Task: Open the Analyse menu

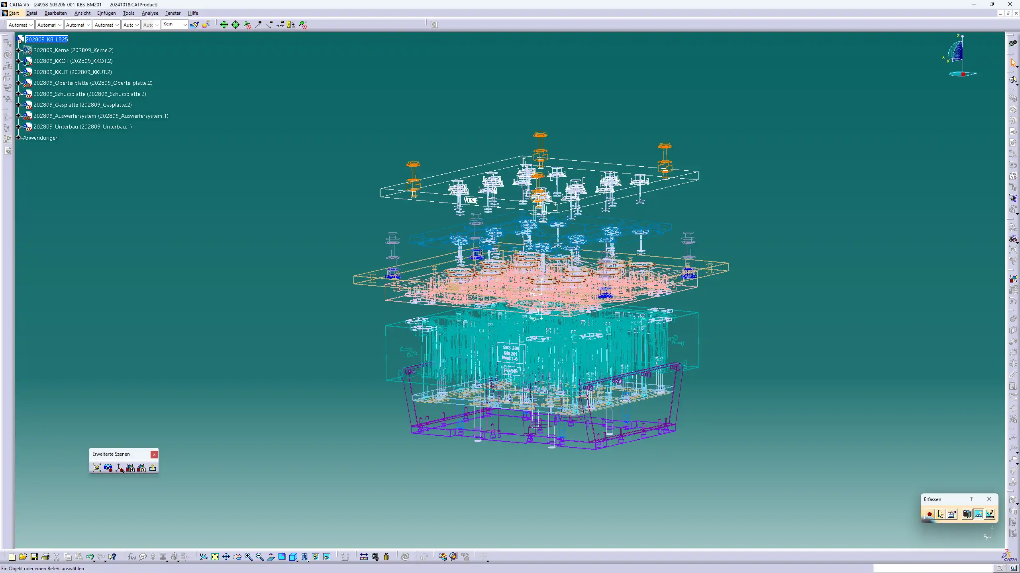Action: [x=150, y=13]
